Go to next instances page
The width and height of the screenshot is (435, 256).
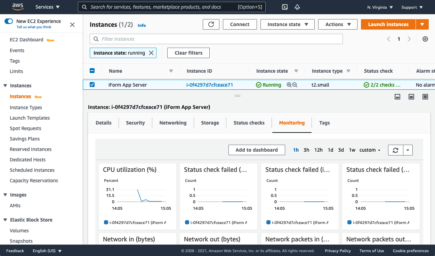(x=409, y=39)
